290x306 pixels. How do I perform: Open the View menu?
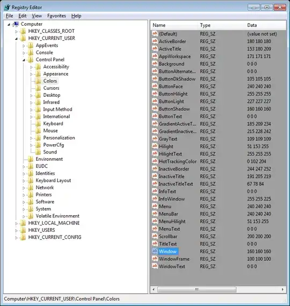click(x=37, y=16)
